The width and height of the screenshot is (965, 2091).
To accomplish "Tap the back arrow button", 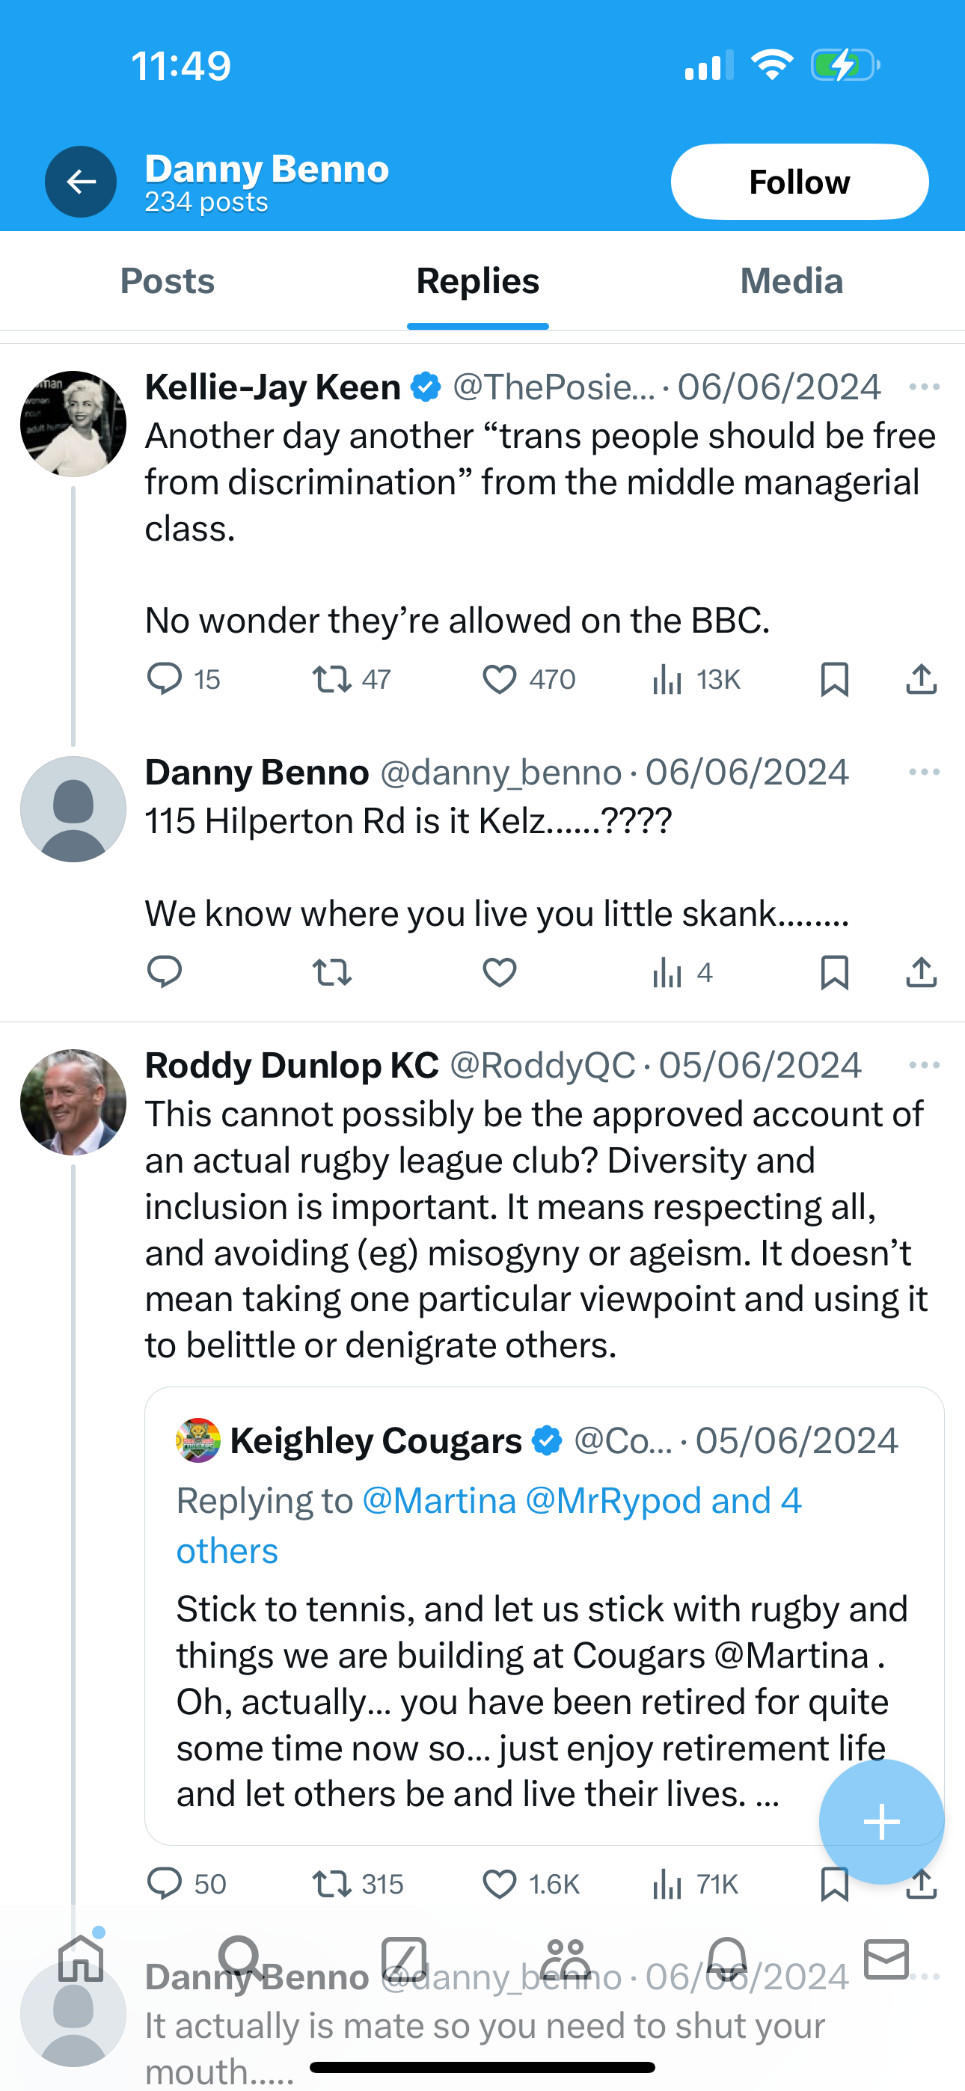I will point(81,182).
